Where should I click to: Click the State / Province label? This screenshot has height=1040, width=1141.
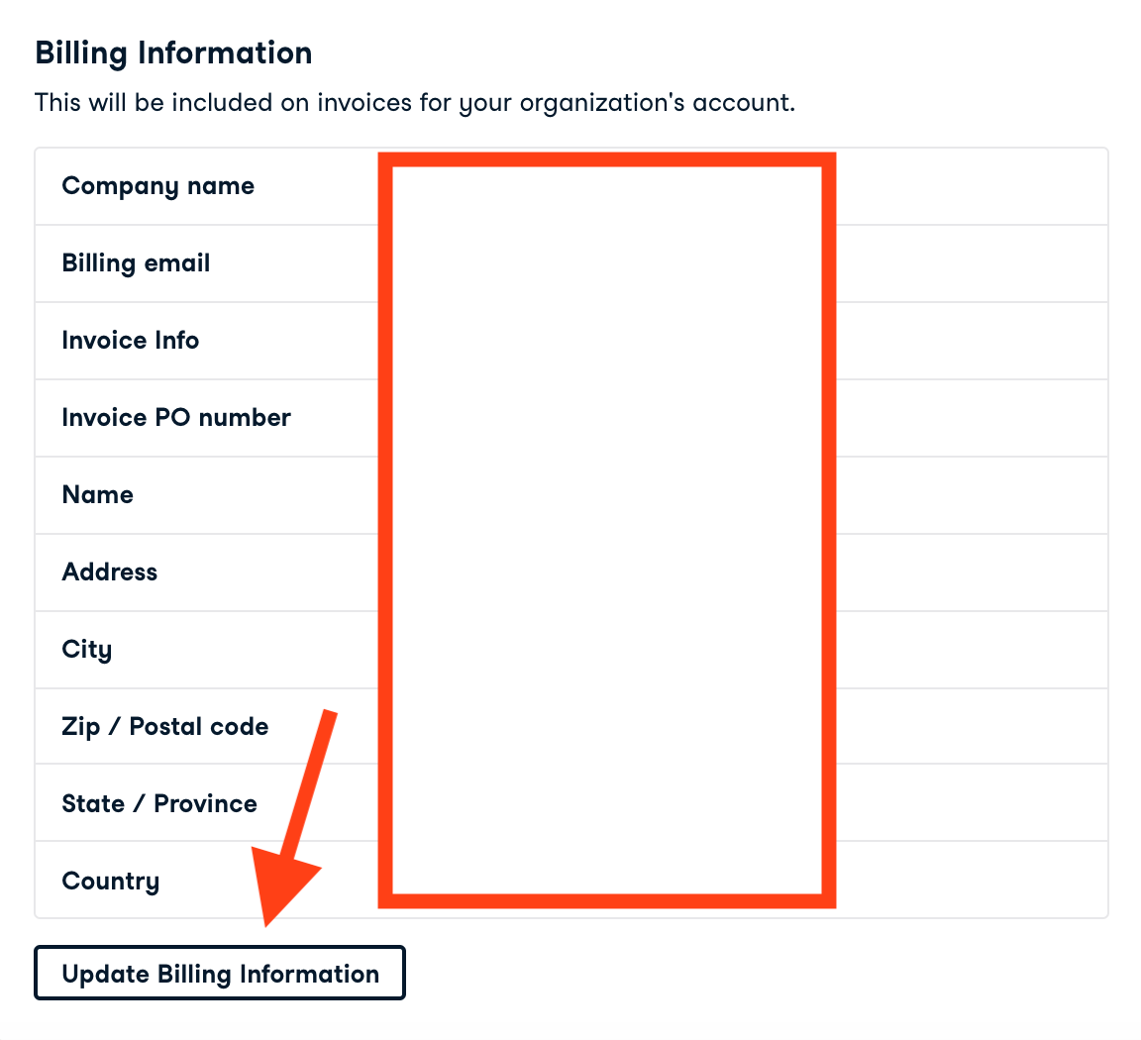coord(158,804)
